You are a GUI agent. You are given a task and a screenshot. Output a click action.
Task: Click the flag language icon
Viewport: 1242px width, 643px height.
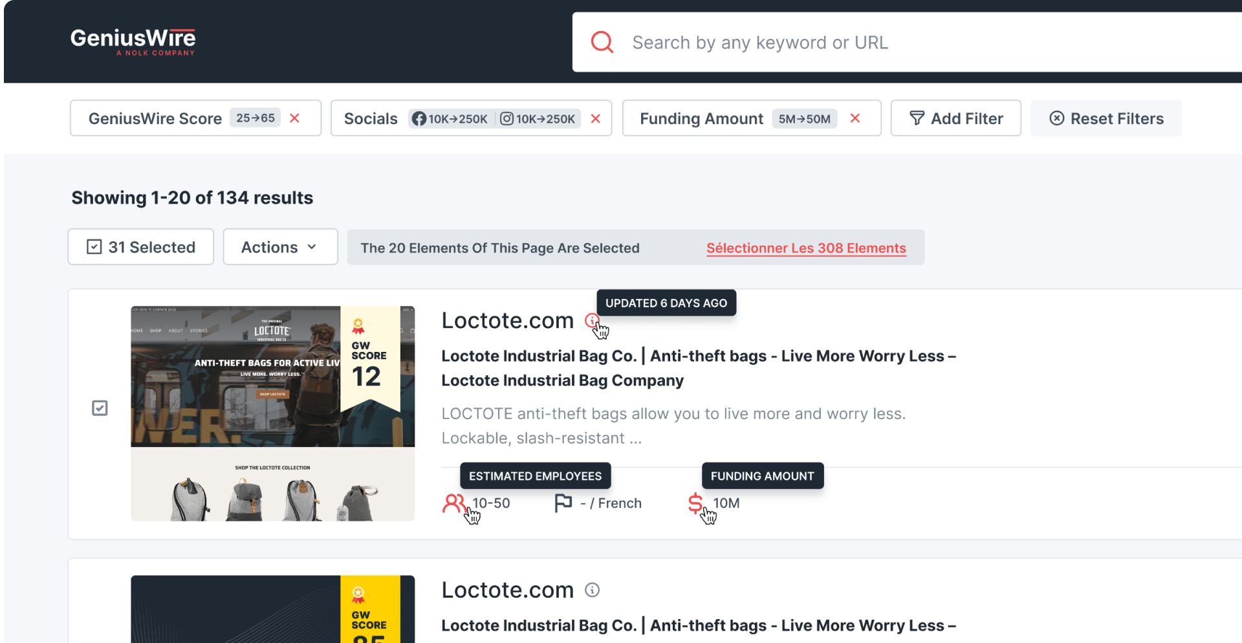click(x=563, y=503)
